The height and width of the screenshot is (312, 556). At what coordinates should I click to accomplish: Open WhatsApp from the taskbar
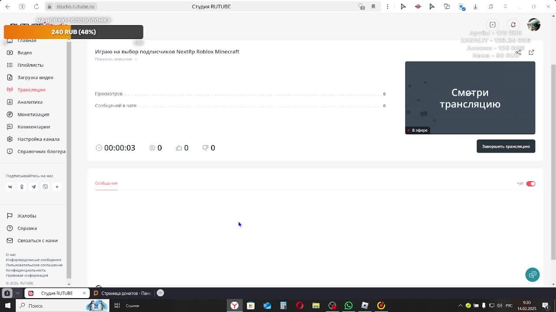click(x=348, y=305)
